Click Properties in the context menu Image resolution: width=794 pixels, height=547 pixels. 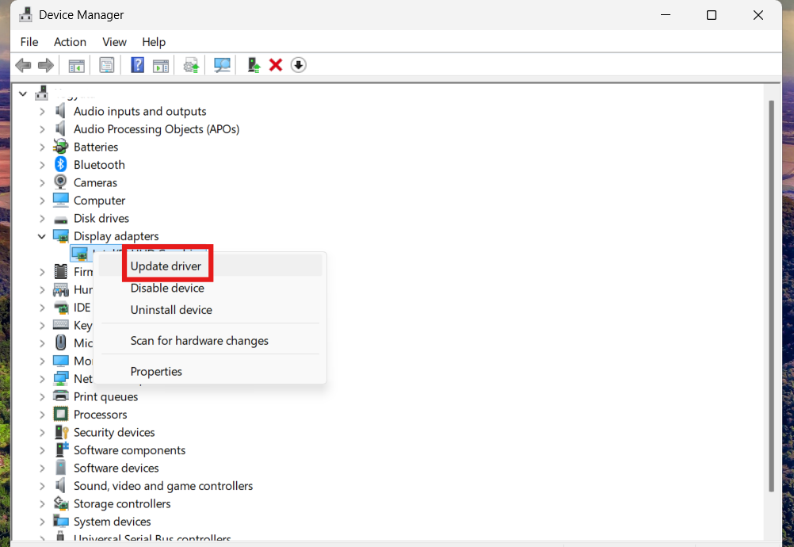tap(156, 371)
